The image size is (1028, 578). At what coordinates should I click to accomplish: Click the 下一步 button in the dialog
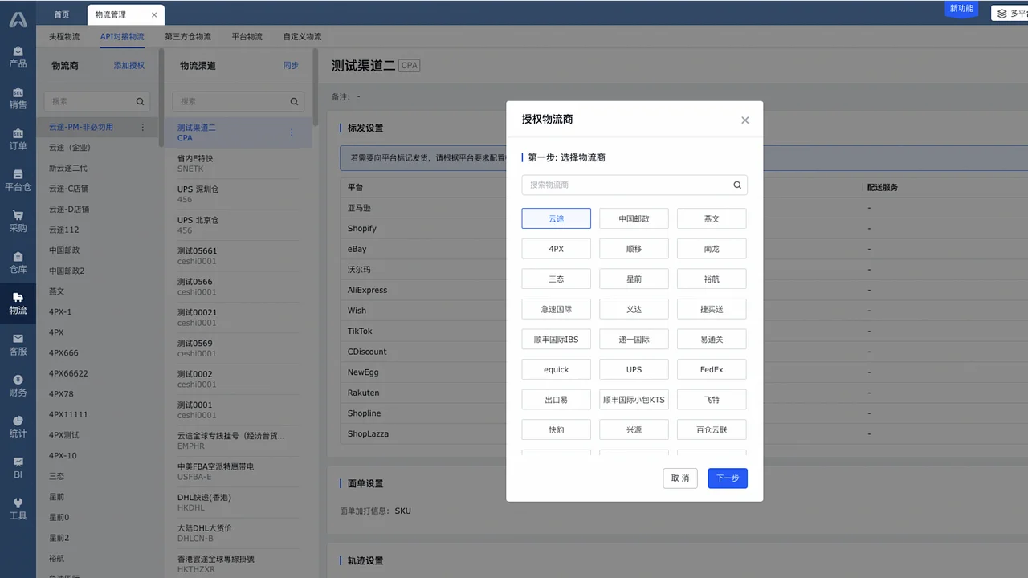[727, 478]
